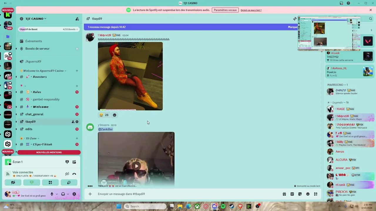Collapse the X9 Zone category
376x211 pixels.
30,138
